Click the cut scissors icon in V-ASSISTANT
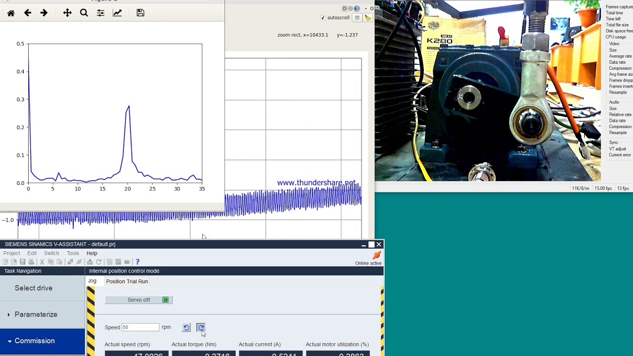Screen dimensions: 633x356 (x=42, y=262)
